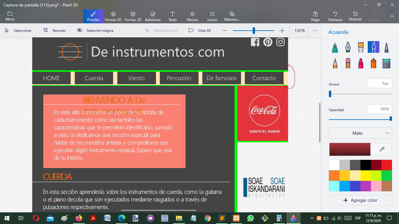Click the Pegar button
Image resolution: width=399 pixels, height=224 pixels.
coord(315,16)
